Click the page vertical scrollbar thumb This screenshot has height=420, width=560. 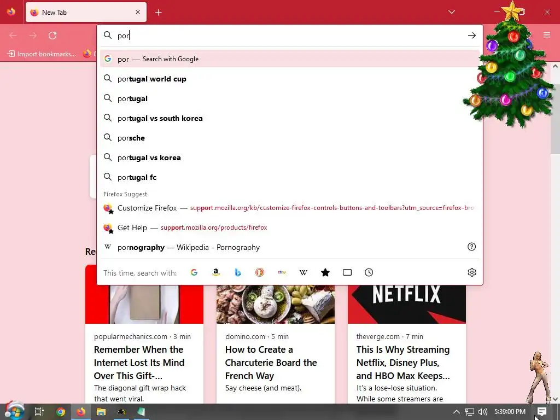click(555, 118)
